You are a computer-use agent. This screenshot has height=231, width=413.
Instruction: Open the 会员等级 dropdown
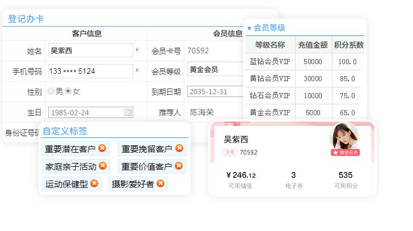tap(216, 70)
